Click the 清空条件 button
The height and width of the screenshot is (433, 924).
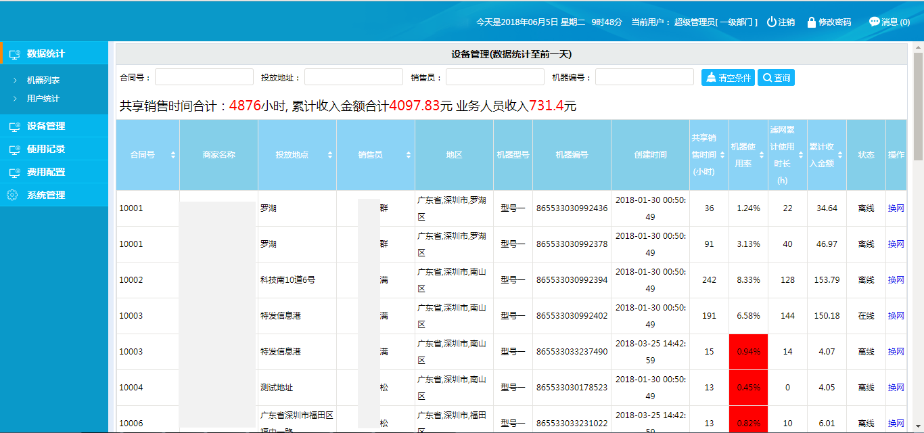point(728,78)
